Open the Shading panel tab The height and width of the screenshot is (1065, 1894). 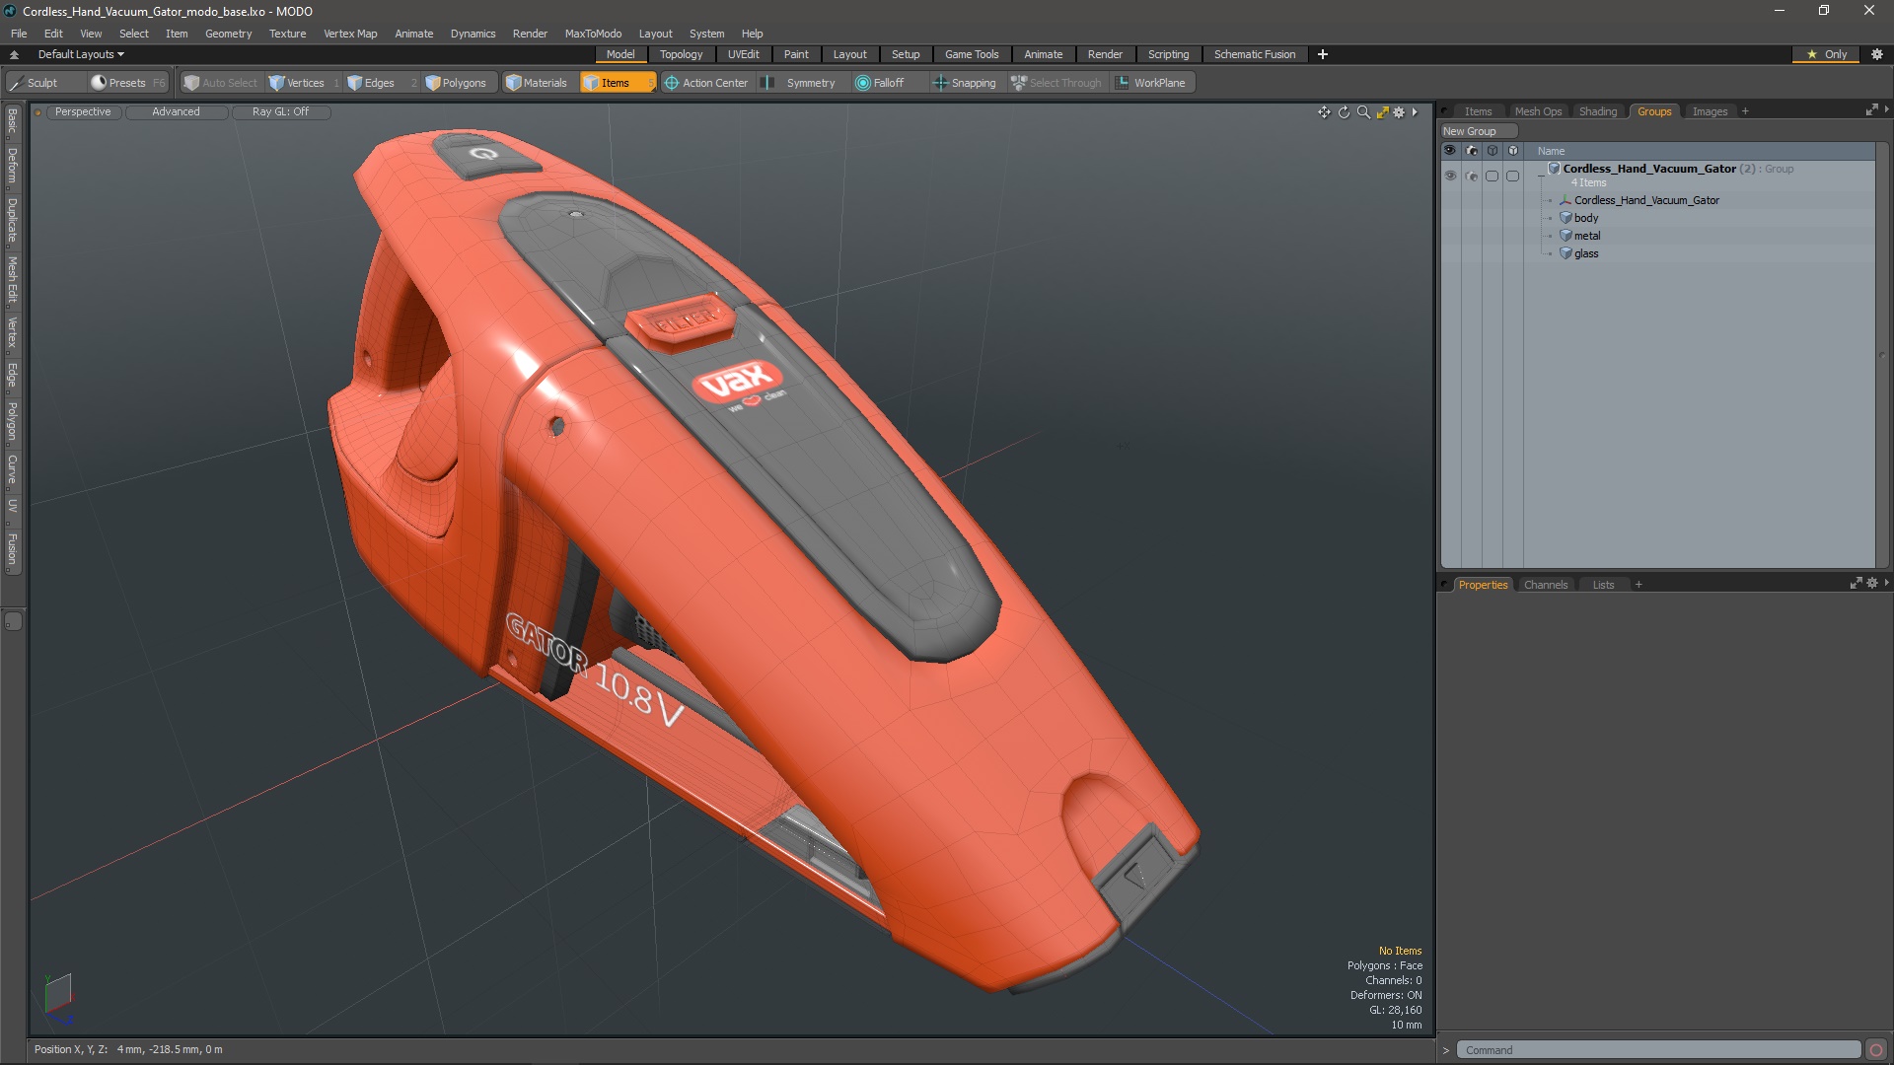1597,111
